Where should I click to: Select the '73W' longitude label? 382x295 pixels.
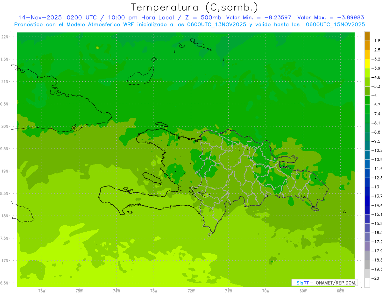pos(154,291)
